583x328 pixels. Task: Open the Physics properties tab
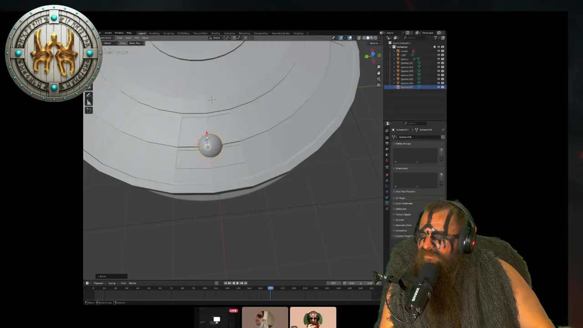pos(387,191)
